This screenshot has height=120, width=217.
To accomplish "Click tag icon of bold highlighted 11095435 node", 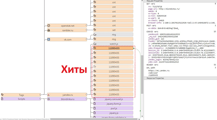I will coord(95,48).
